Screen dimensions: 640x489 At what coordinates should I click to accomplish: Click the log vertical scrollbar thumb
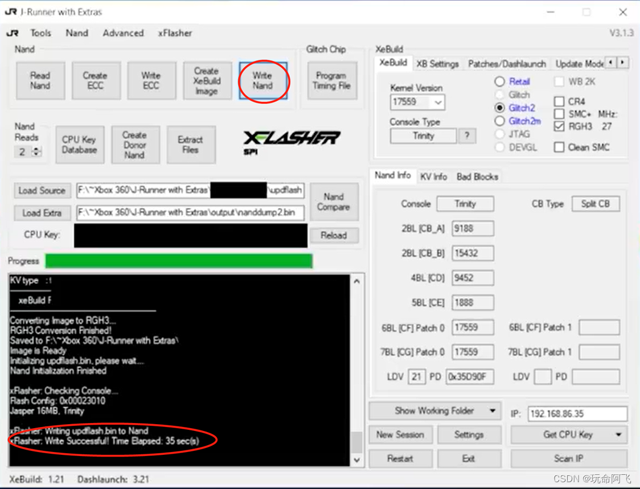pos(356,442)
